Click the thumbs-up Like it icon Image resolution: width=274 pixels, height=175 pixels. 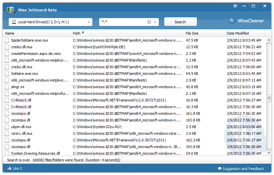click(x=9, y=168)
